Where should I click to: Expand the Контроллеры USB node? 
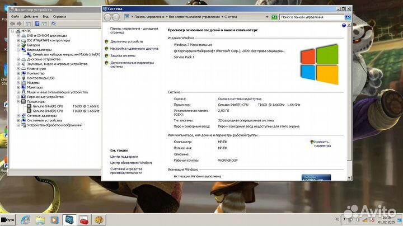tap(18, 78)
